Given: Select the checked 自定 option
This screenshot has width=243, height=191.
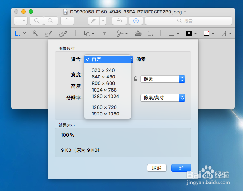Looking at the screenshot, I should 108,60.
